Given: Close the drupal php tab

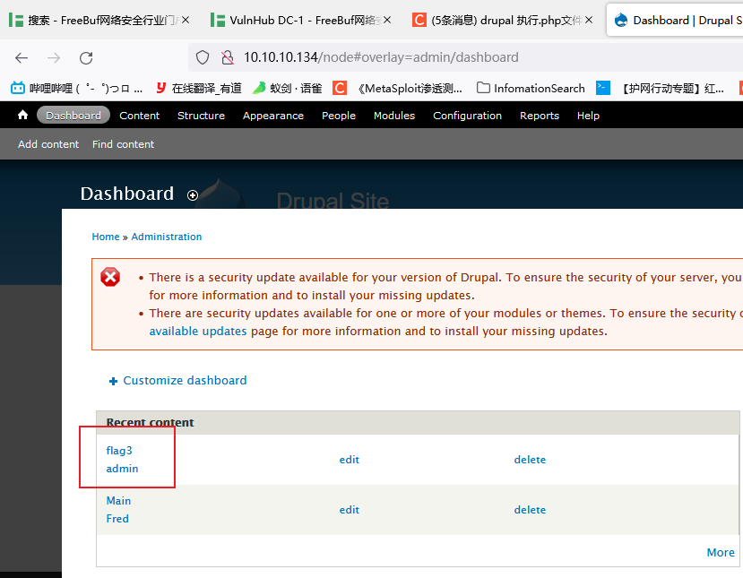Looking at the screenshot, I should [x=589, y=20].
